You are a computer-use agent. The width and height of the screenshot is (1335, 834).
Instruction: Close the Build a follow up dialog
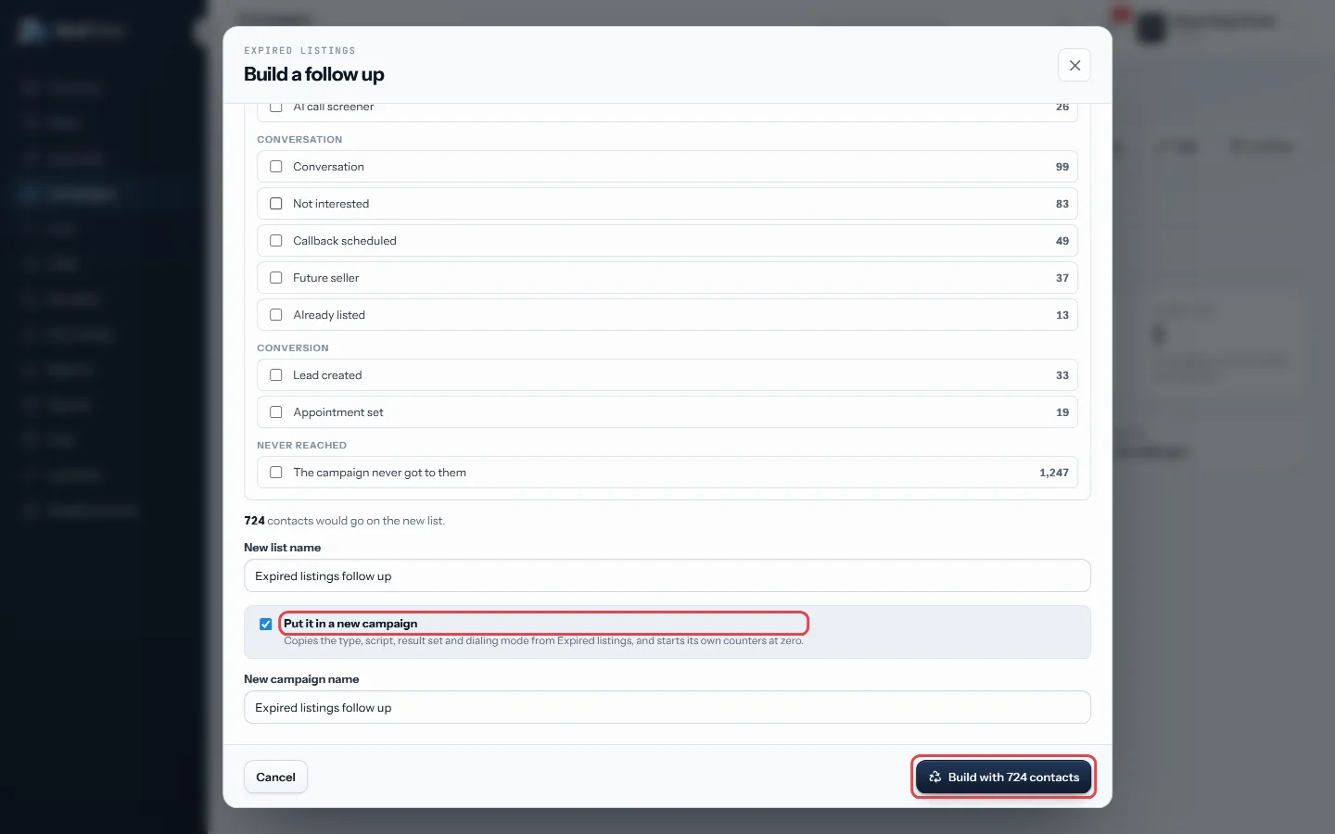(x=1074, y=66)
